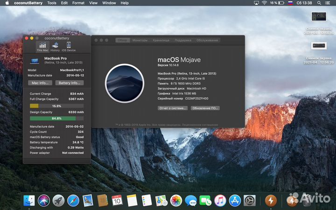Click the Отчет о системе... button
Screen dimensions: 336x210
pyautogui.click(x=173, y=108)
